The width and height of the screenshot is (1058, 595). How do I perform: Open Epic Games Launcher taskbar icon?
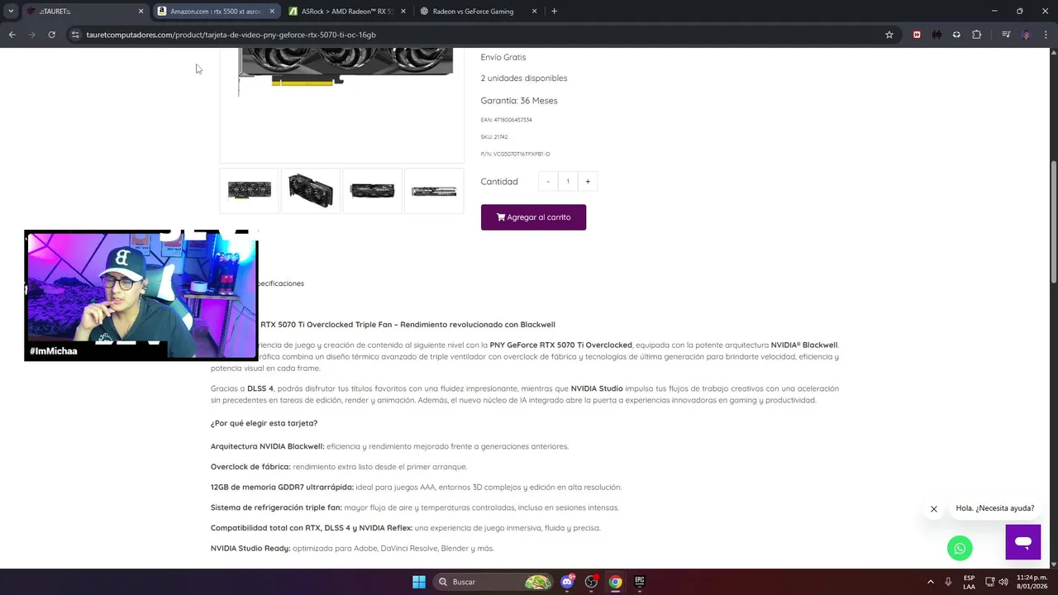click(639, 582)
